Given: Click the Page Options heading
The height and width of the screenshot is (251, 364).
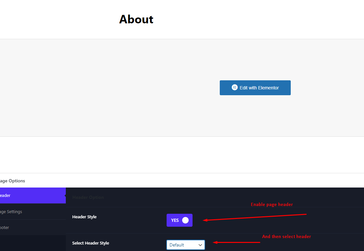Looking at the screenshot, I should [13, 181].
